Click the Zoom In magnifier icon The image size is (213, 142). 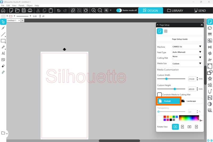pyautogui.click(x=94, y=11)
